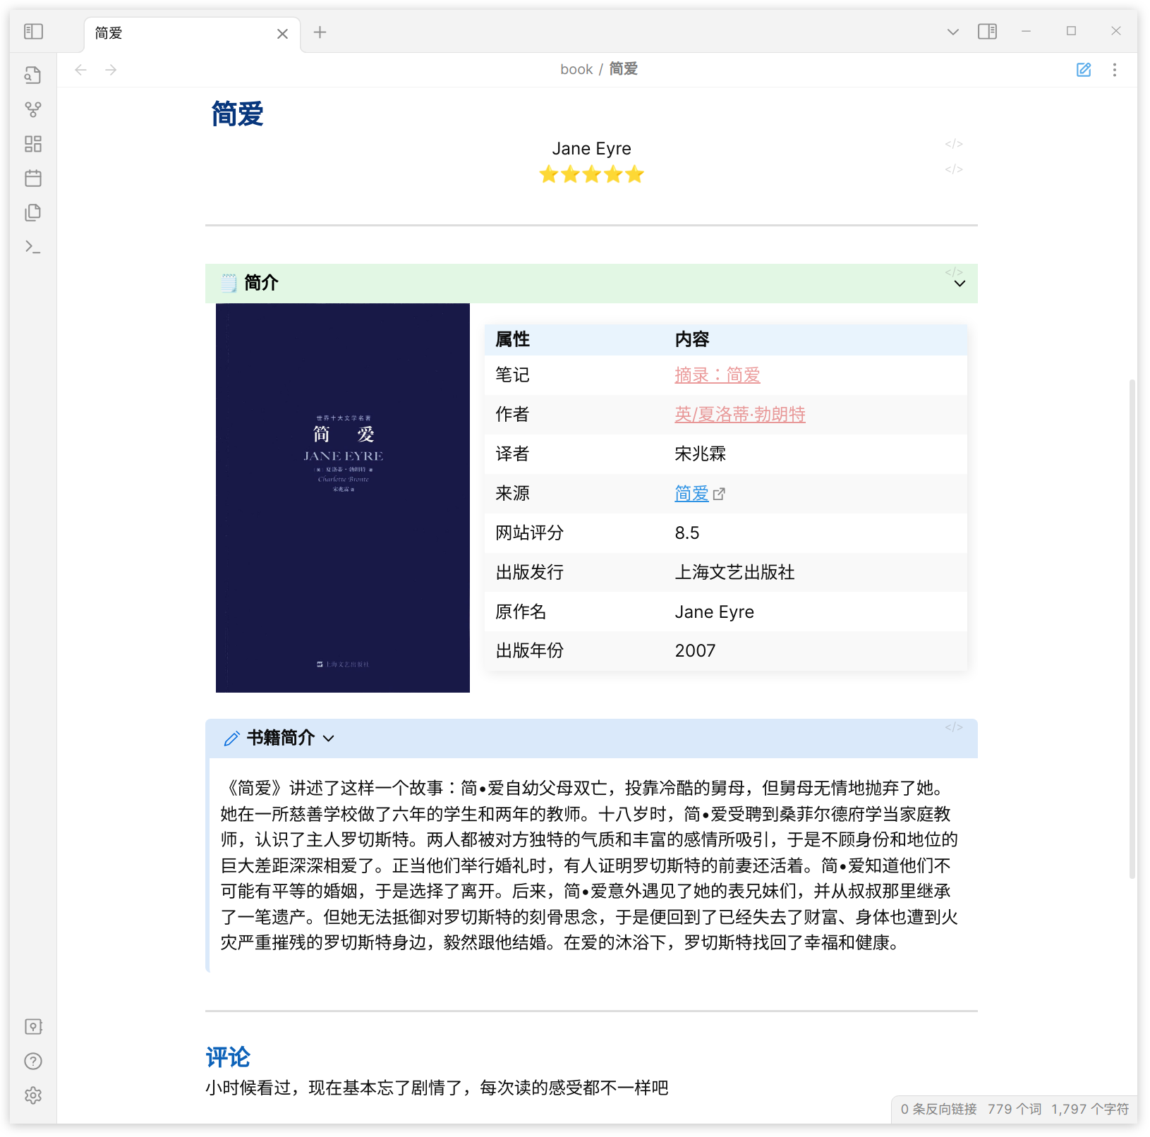This screenshot has width=1150, height=1137.
Task: Open the vault switcher icon
Action: coord(33,1027)
